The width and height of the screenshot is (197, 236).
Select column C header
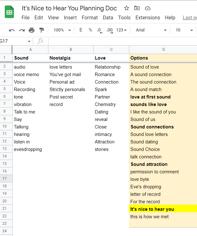click(x=111, y=50)
